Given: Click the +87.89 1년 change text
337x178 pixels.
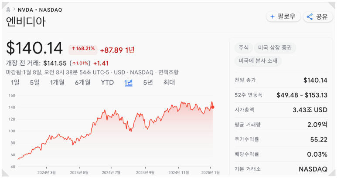Looking at the screenshot, I should click(117, 50).
